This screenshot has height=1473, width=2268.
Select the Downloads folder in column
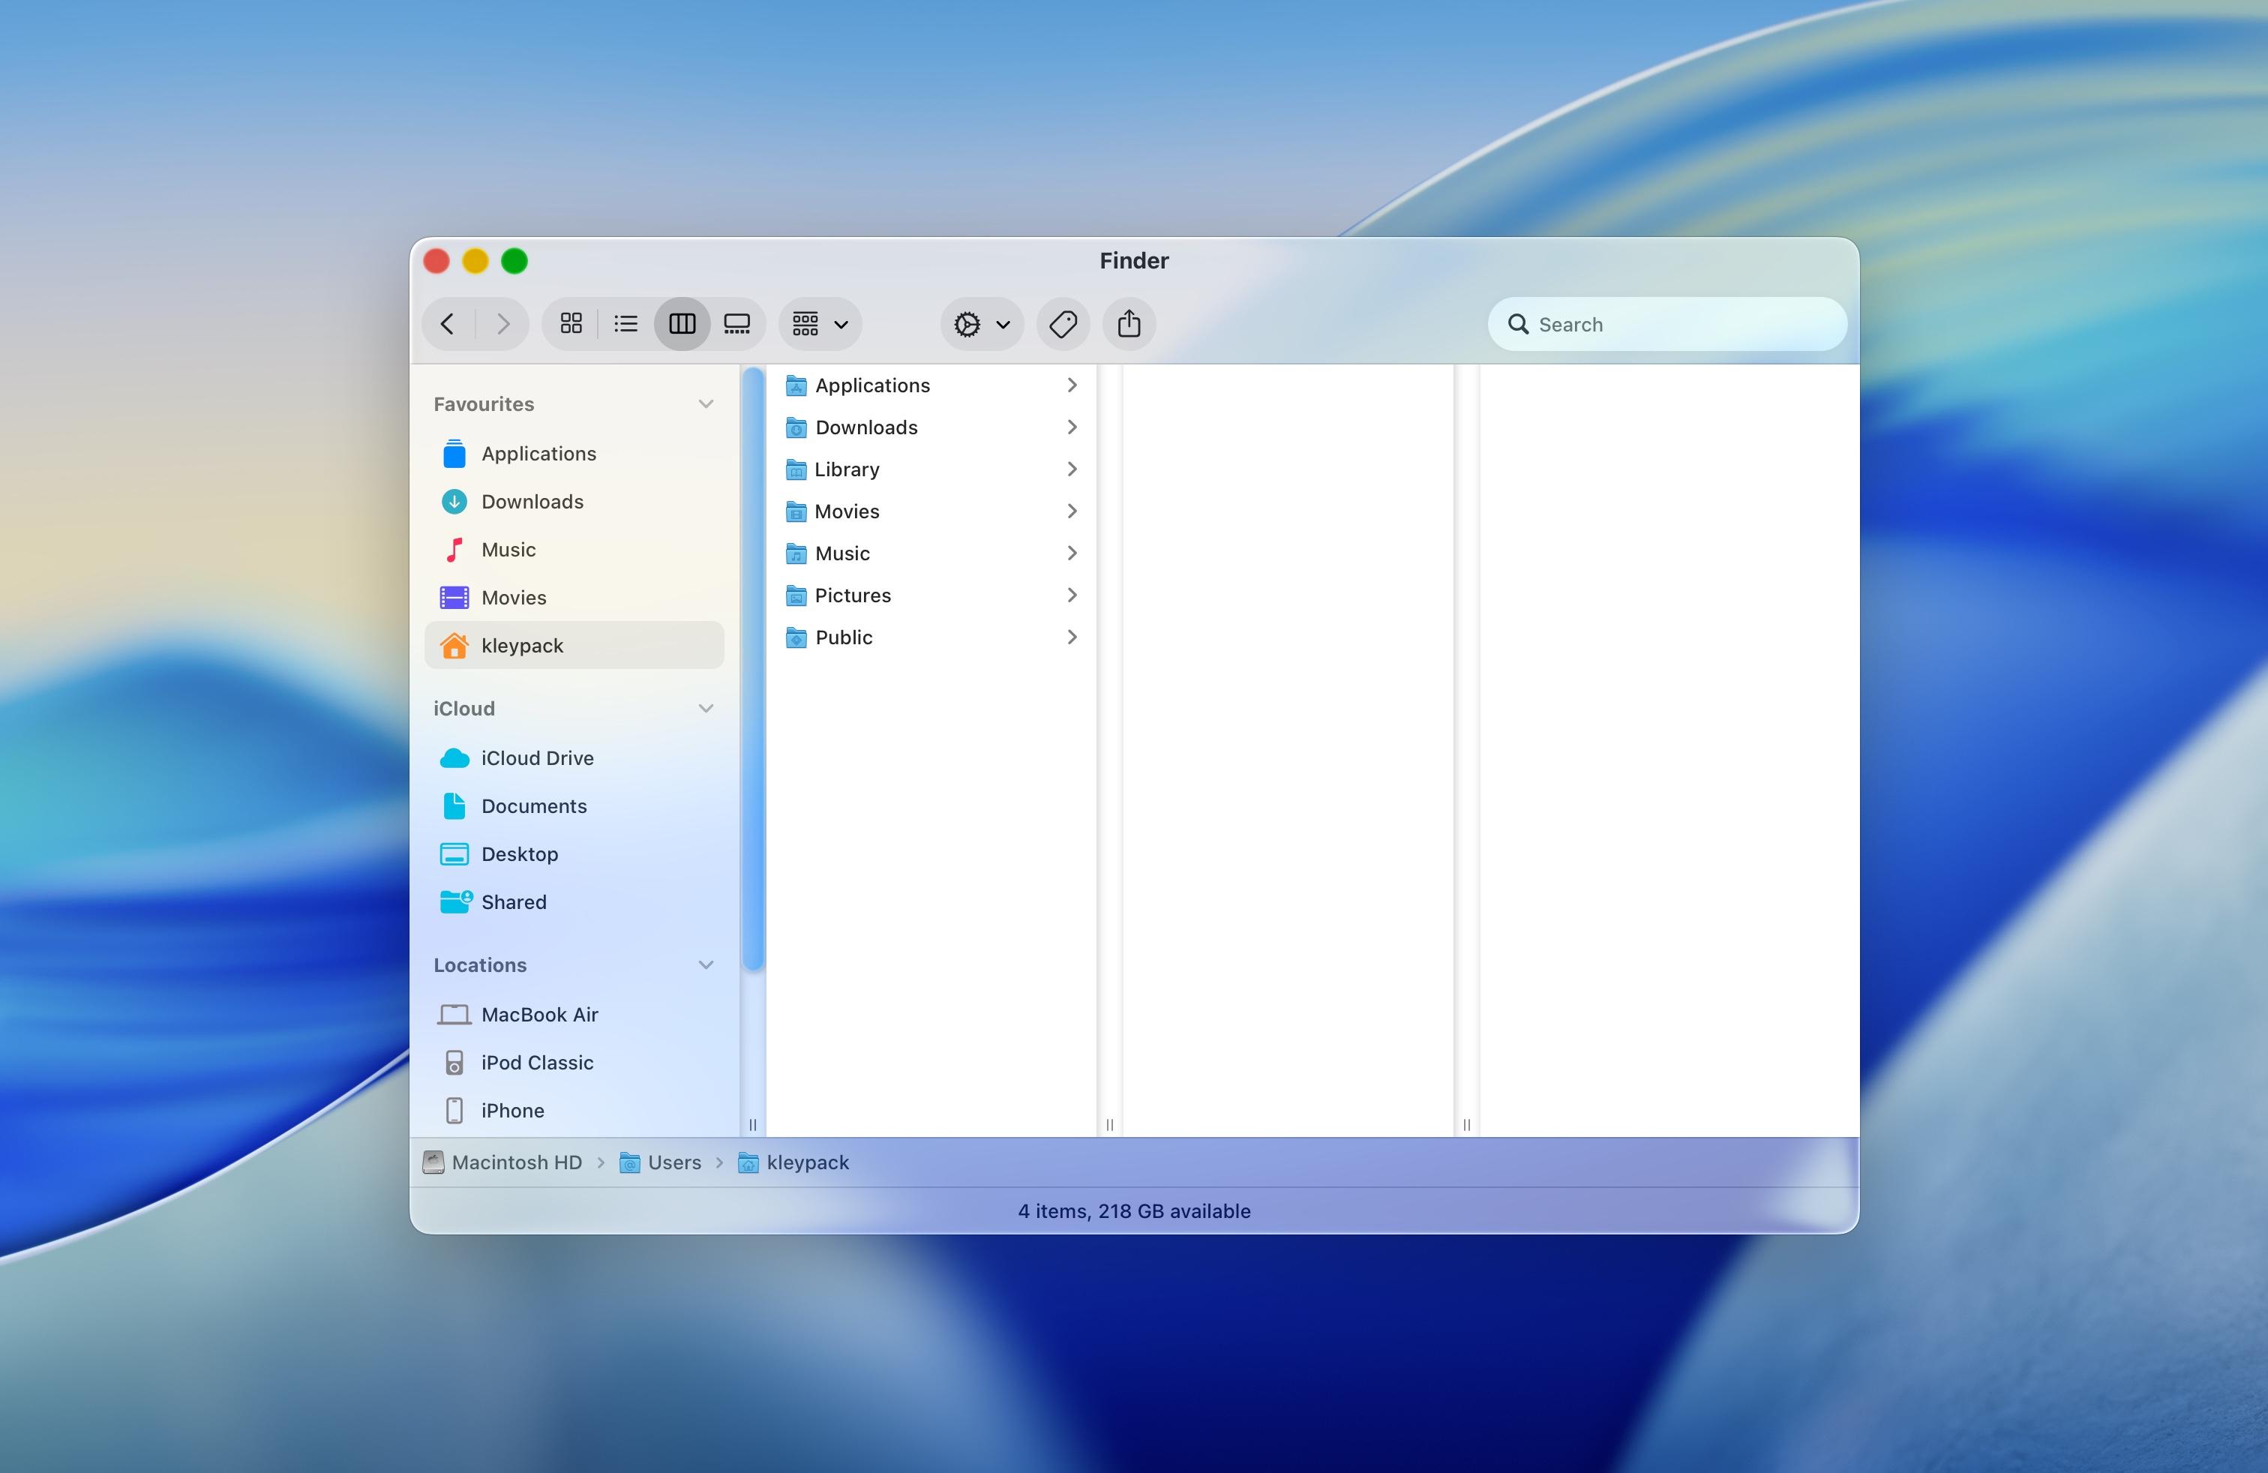click(932, 427)
